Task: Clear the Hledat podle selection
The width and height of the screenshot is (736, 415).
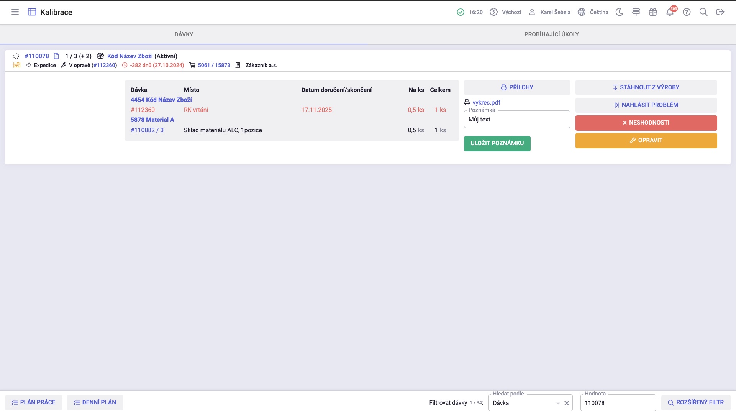Action: click(x=567, y=403)
